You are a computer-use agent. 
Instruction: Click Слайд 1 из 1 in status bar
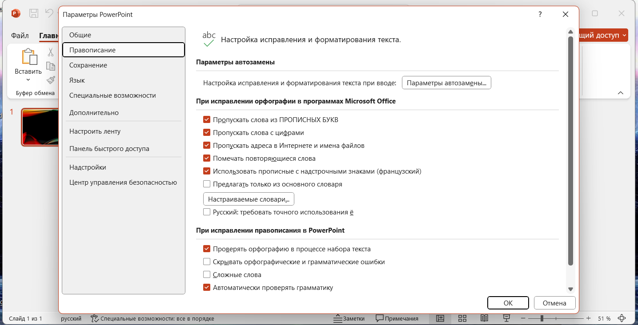pyautogui.click(x=25, y=318)
